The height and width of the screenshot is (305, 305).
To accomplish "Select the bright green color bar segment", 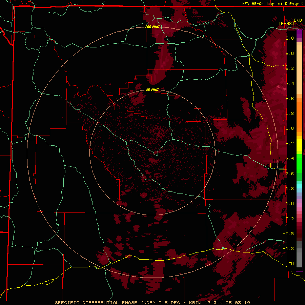I will coord(299,164).
